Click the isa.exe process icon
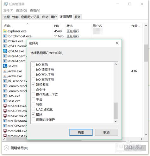 click(5, 66)
